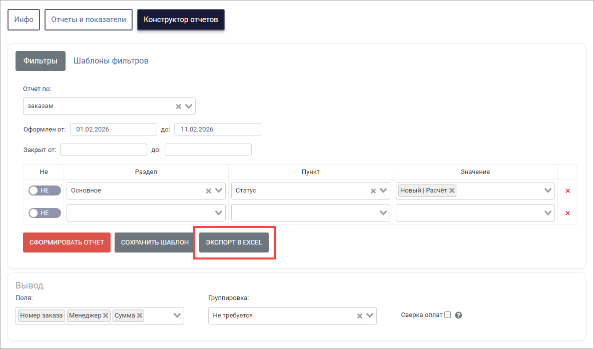594x349 pixels.
Task: Remove the 'Сумма' field tag
Action: 140,315
